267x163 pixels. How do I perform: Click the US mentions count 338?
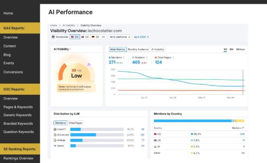point(242,134)
